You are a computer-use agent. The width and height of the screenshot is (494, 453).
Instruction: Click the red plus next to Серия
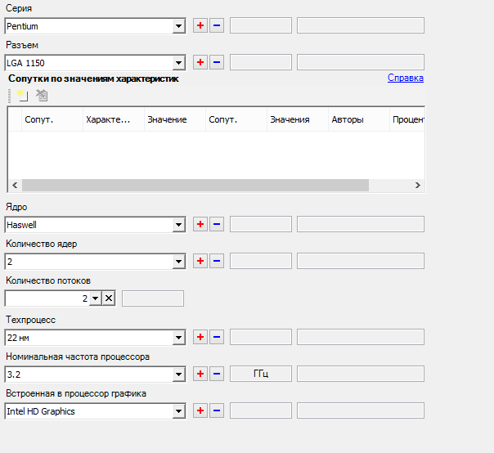200,25
